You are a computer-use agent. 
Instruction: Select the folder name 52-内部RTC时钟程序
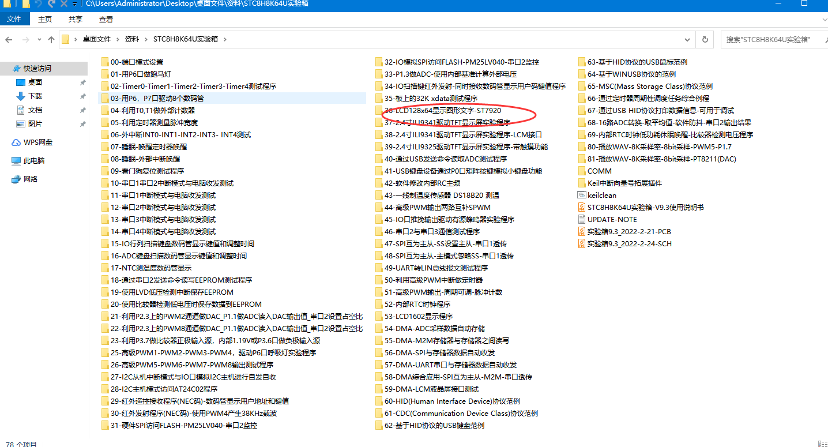(417, 304)
